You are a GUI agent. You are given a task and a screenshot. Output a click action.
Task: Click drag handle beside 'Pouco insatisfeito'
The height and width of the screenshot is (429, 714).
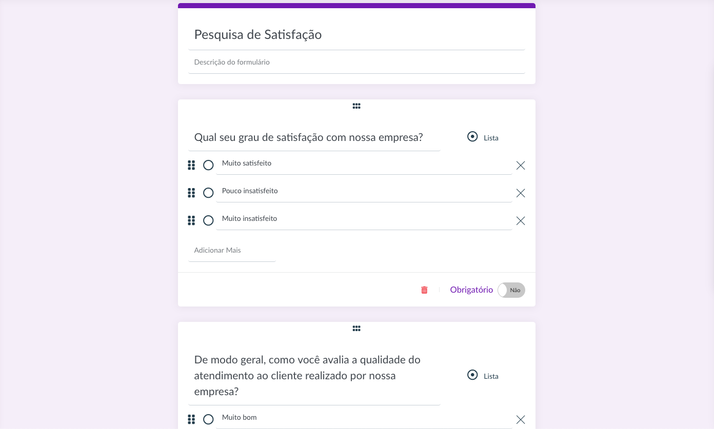click(191, 193)
